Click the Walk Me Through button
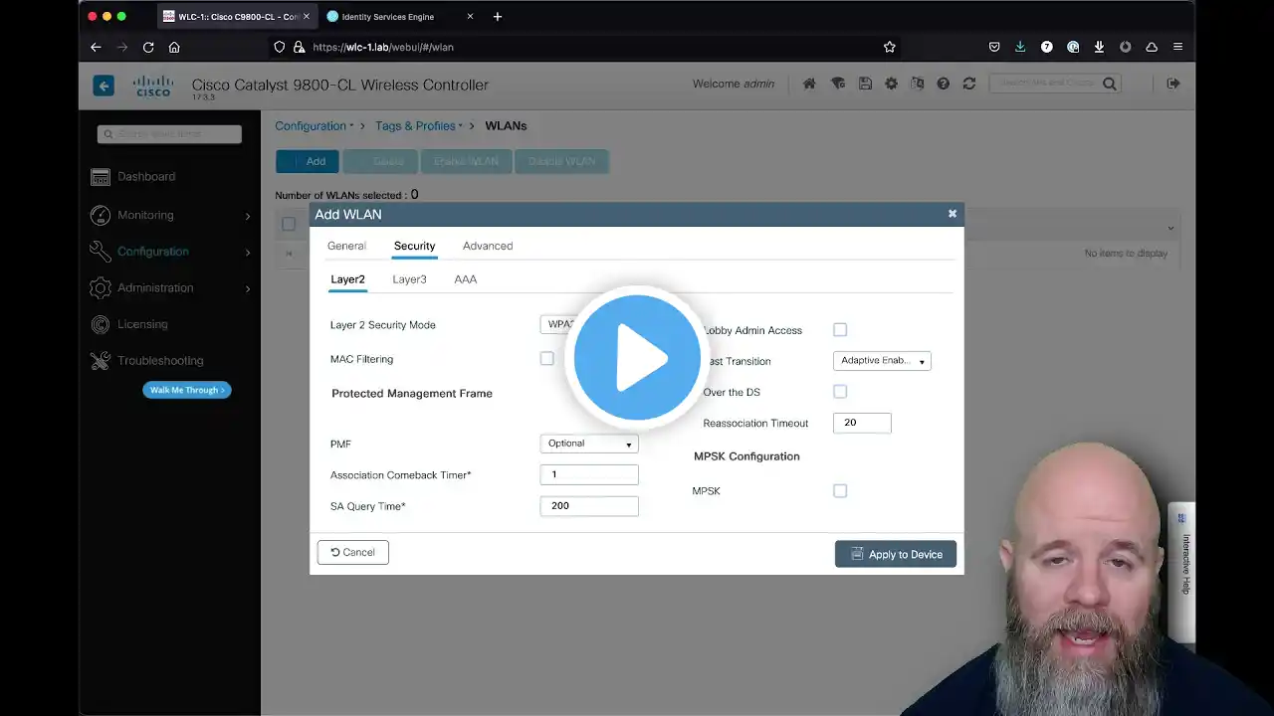 pyautogui.click(x=187, y=390)
